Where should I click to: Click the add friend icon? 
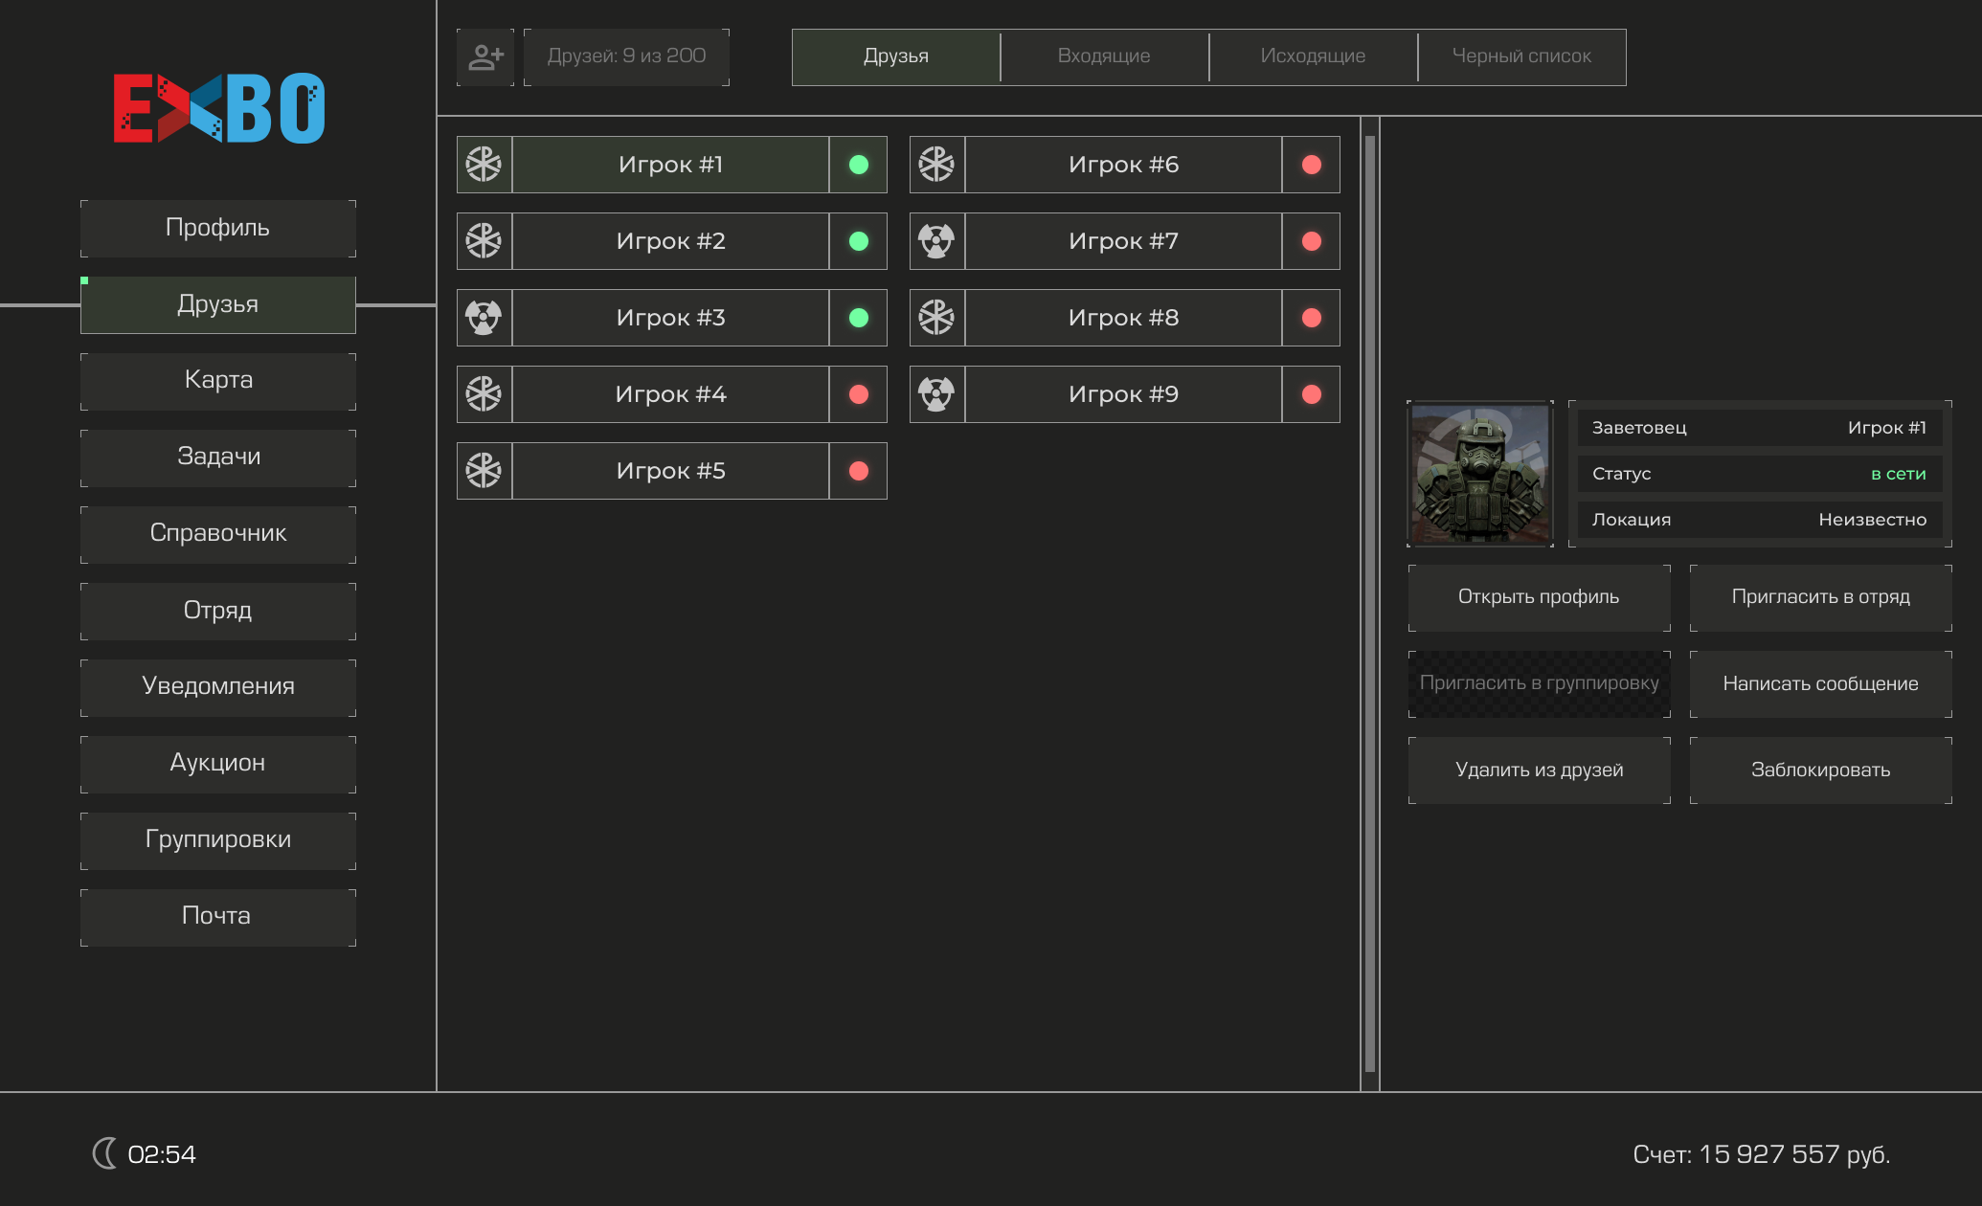point(485,57)
